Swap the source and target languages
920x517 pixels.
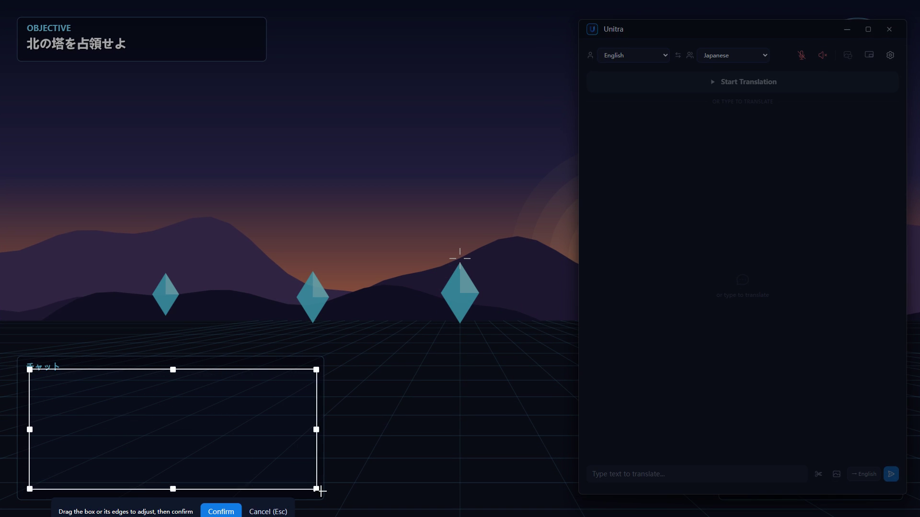(678, 55)
